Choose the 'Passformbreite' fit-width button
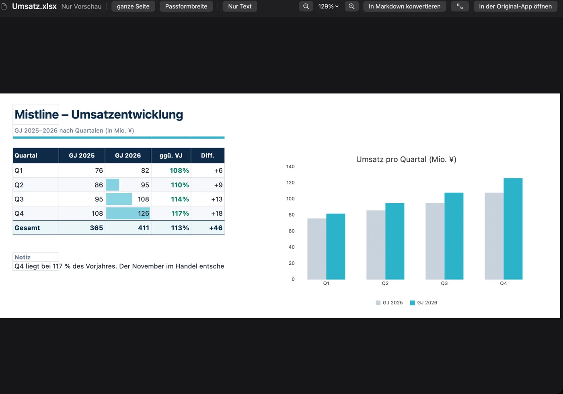Screen dimensions: 563x394 click(186, 6)
